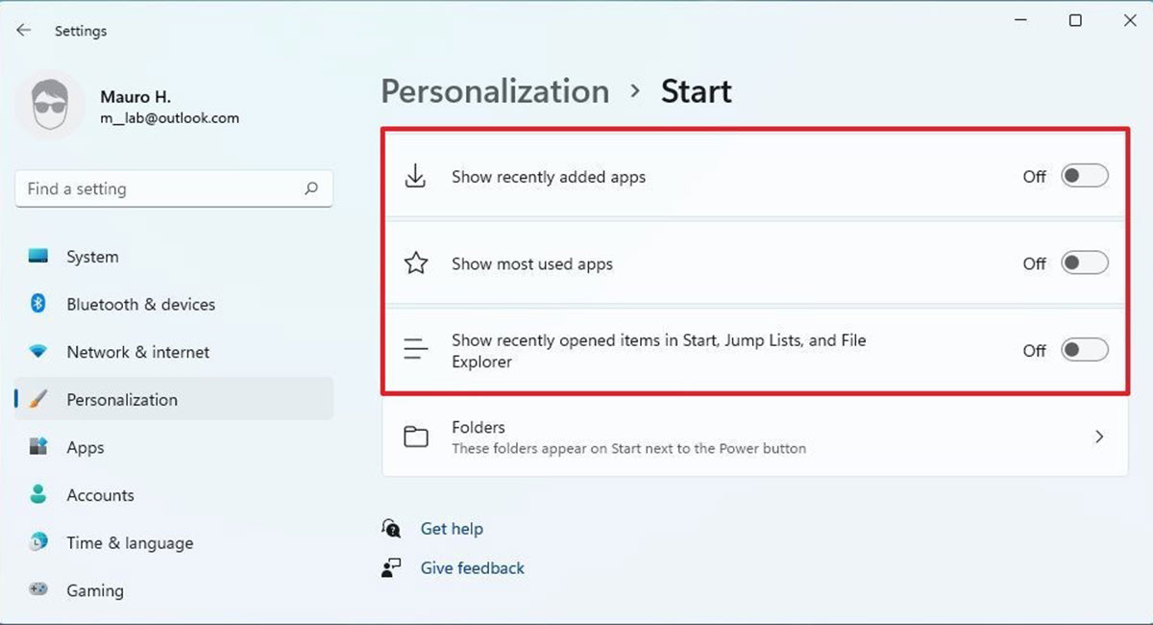Click the Accounts person icon

(x=38, y=494)
